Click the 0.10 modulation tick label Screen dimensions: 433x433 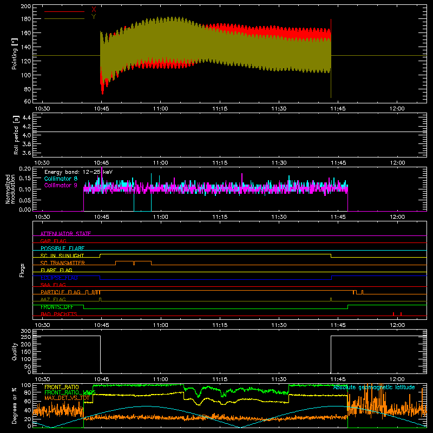point(25,189)
